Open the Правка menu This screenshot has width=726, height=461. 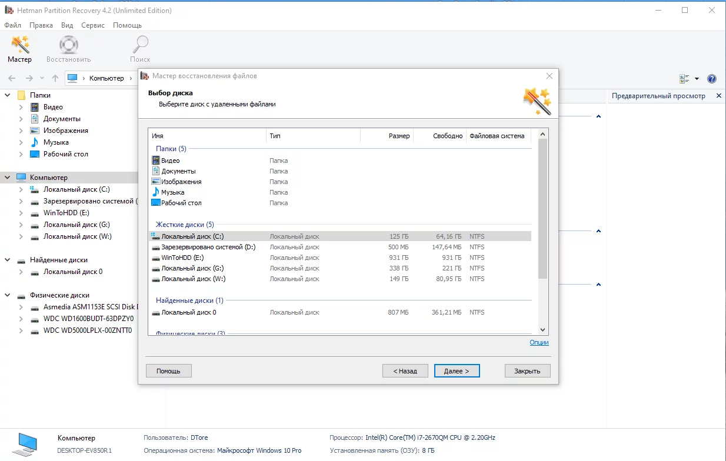pos(41,25)
